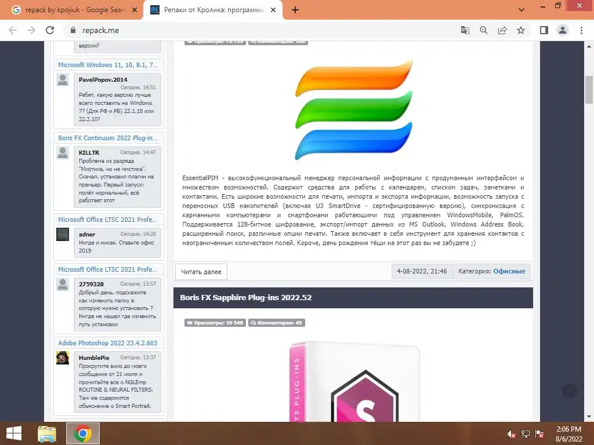594x445 pixels.
Task: Click the site lock icon
Action: tap(73, 30)
